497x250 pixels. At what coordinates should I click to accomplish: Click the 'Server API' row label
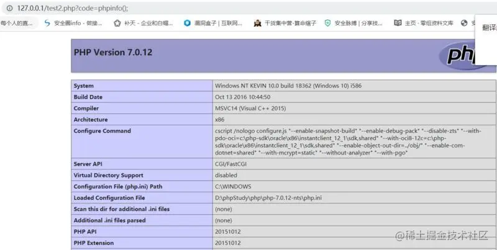tap(88, 164)
